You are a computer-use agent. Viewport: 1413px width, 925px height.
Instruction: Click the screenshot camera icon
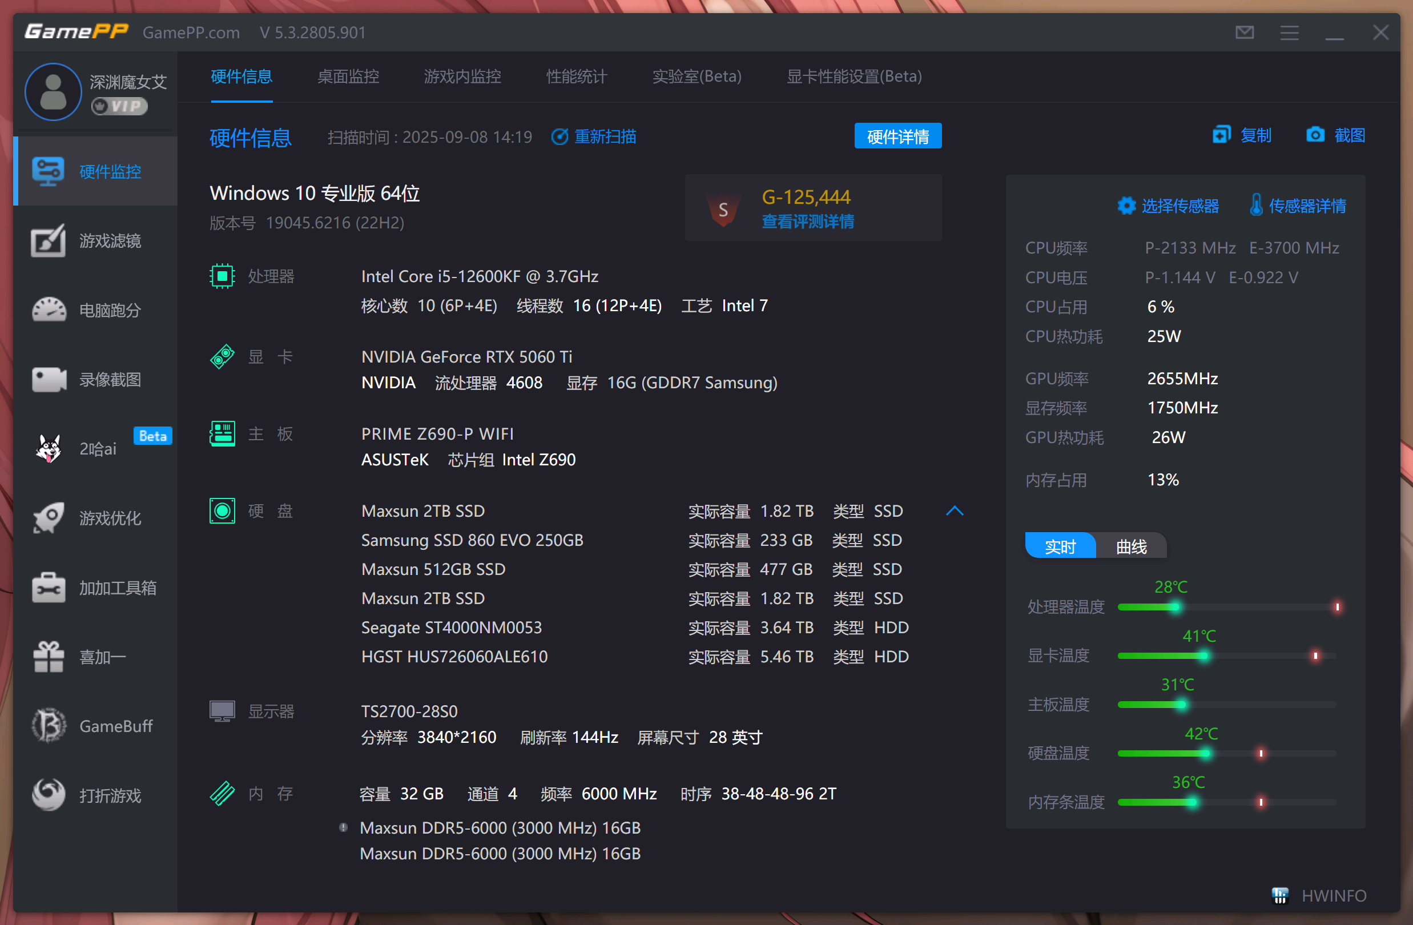[x=1314, y=135]
